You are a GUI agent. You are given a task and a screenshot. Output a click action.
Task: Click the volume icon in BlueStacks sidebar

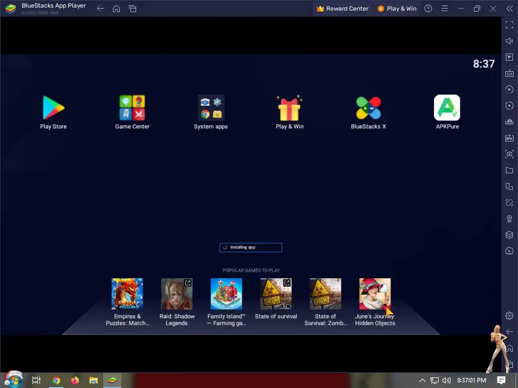pyautogui.click(x=509, y=41)
